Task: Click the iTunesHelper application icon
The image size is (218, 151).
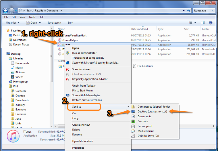Action: pyautogui.click(x=60, y=40)
